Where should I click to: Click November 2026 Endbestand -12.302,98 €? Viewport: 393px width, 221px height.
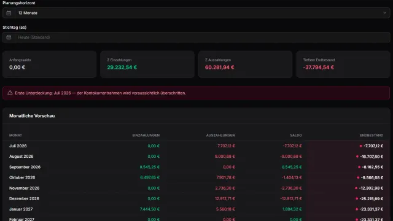pyautogui.click(x=371, y=188)
